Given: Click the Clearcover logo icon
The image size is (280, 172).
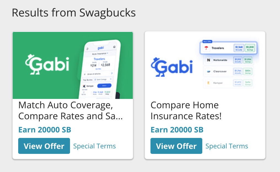Looking at the screenshot, I should click(209, 71).
